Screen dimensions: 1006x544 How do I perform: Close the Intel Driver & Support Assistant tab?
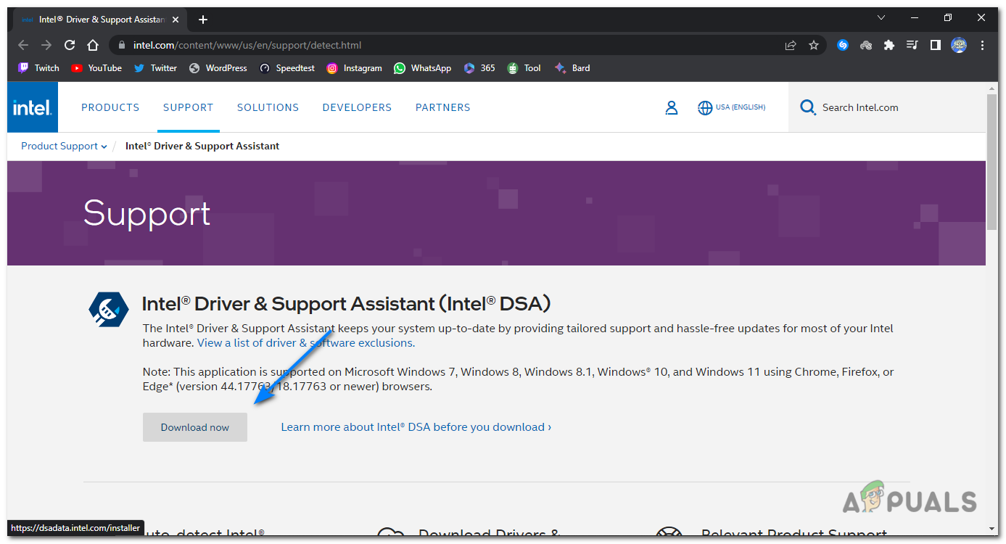(x=177, y=20)
